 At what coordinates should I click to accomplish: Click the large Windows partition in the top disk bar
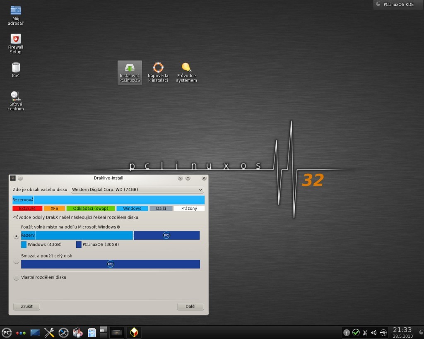pyautogui.click(x=119, y=200)
